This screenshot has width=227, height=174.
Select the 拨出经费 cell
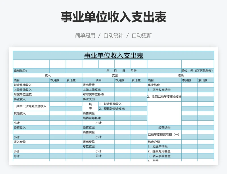98,85
